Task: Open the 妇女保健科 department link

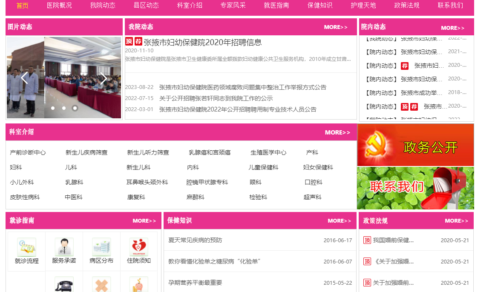Action: pos(318,167)
